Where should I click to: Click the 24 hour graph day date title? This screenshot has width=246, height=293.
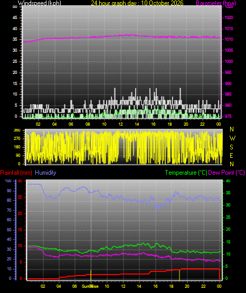click(x=137, y=3)
